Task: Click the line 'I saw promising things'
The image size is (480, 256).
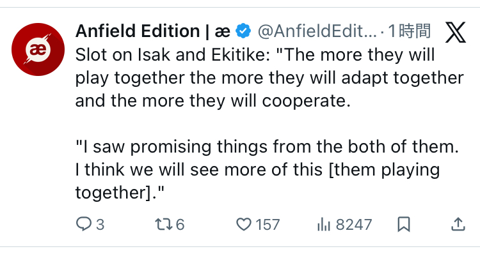Action: [173, 147]
